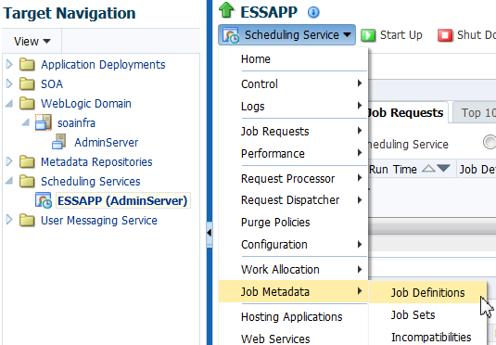Select Web Services menu item
The height and width of the screenshot is (345, 496).
293,338
